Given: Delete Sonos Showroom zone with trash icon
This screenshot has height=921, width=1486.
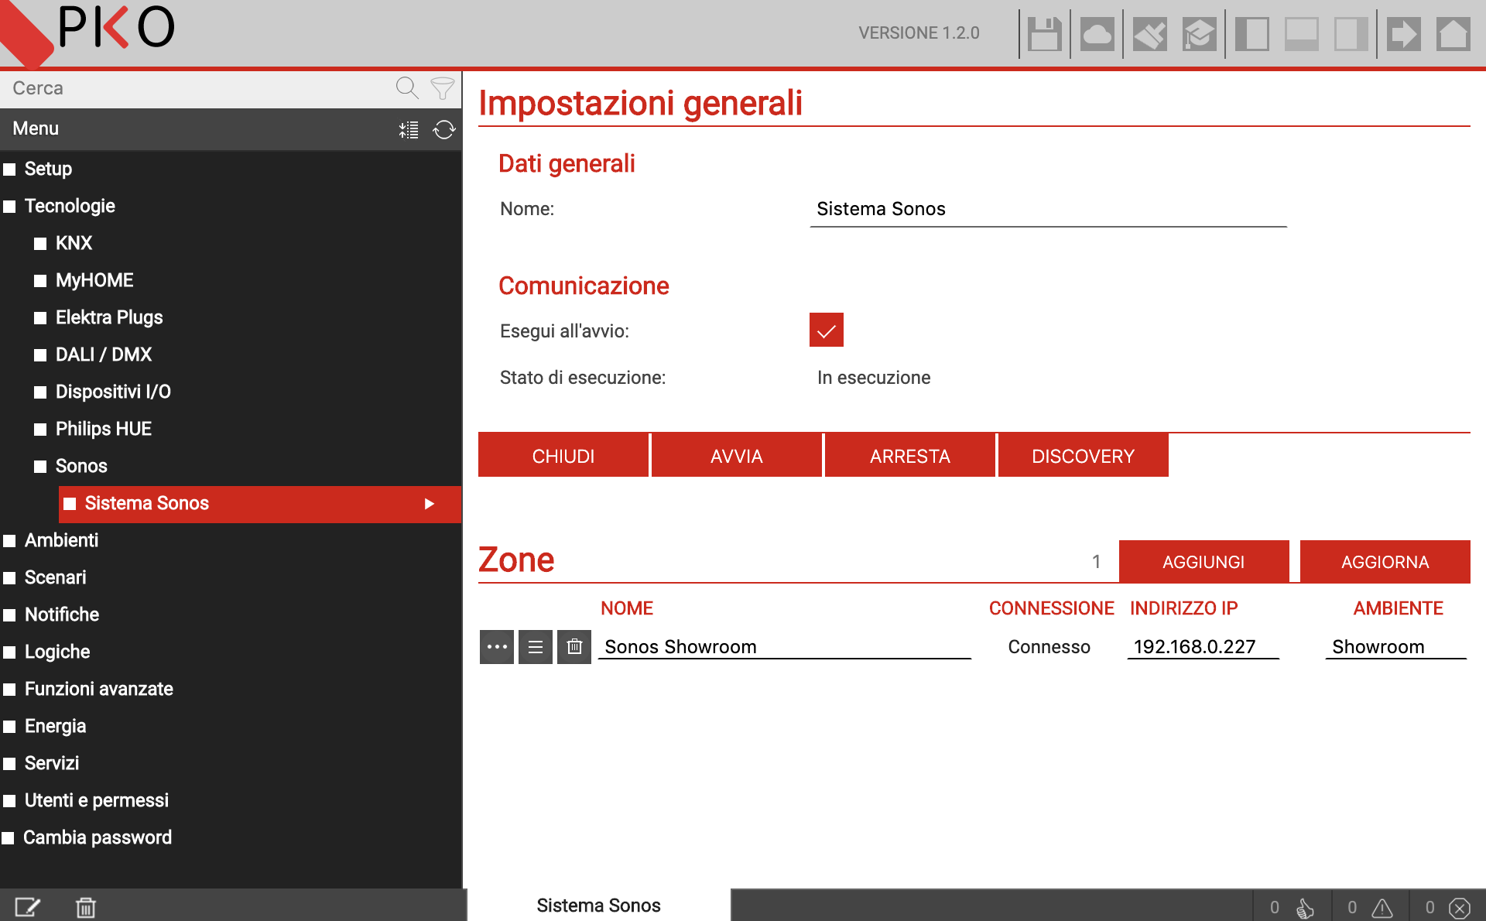Looking at the screenshot, I should click(574, 647).
